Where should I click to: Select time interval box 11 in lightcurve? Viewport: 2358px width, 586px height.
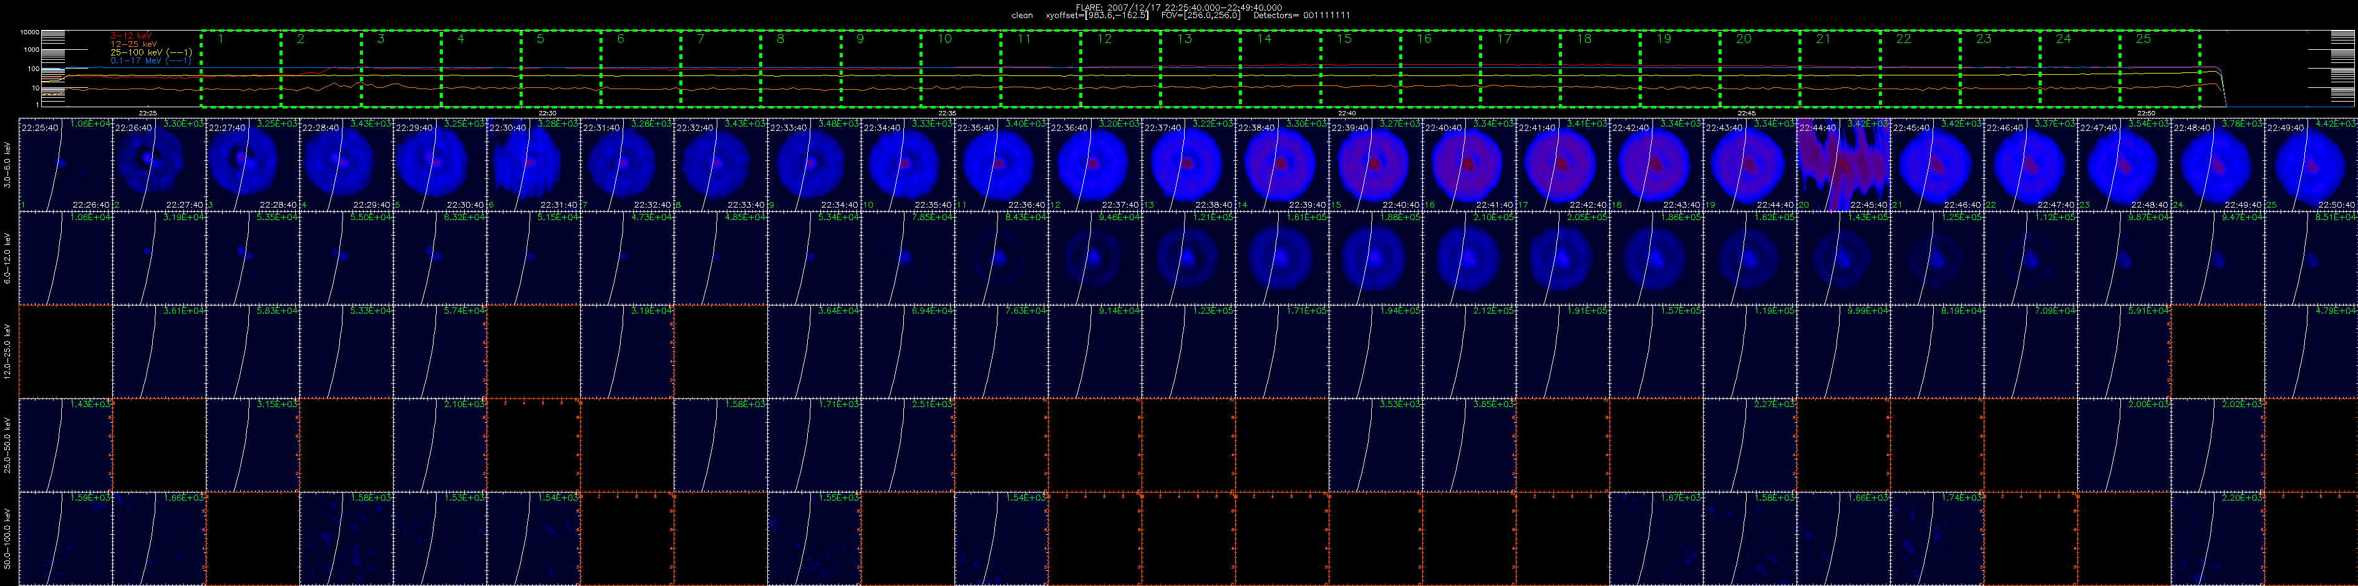click(1041, 69)
